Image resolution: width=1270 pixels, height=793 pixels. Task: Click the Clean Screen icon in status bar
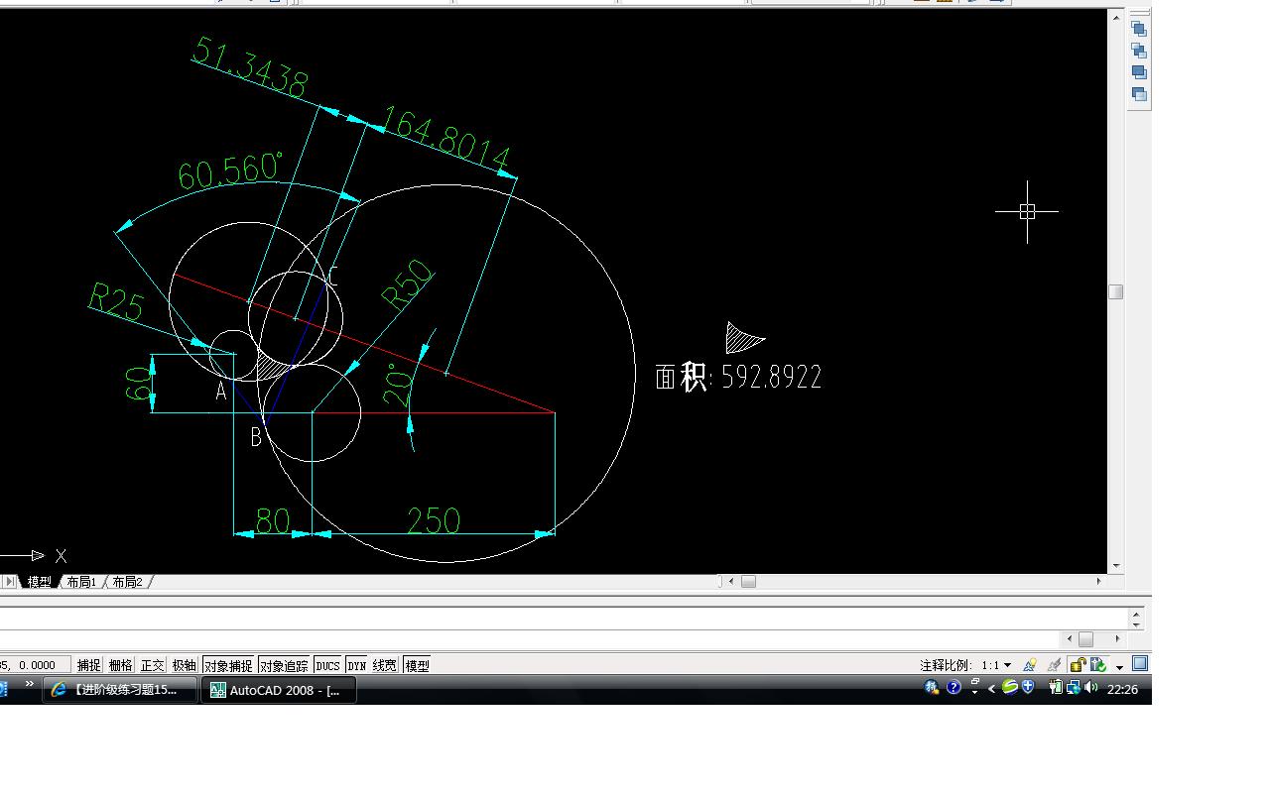click(x=1140, y=664)
